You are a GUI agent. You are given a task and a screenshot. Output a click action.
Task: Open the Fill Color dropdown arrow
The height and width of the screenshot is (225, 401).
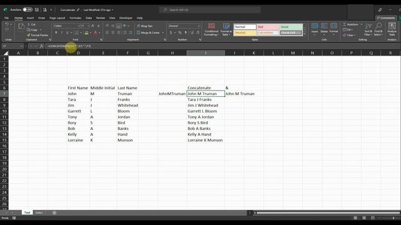click(x=90, y=32)
